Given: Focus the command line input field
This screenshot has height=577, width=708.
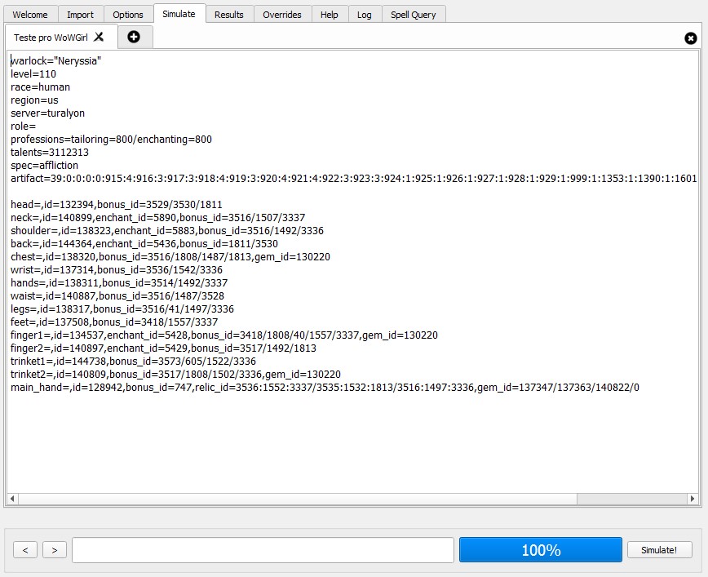Looking at the screenshot, I should tap(263, 550).
